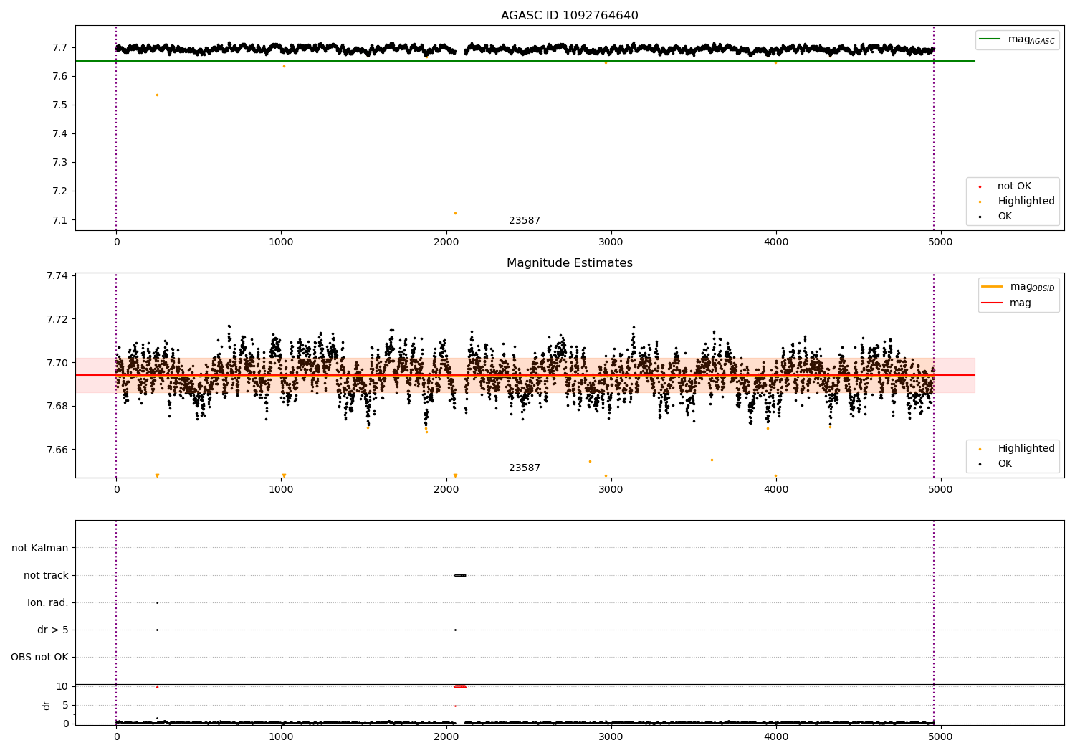
Task: Click the 7.68 tick on Magnitude Estimates axis
Action: tap(57, 406)
